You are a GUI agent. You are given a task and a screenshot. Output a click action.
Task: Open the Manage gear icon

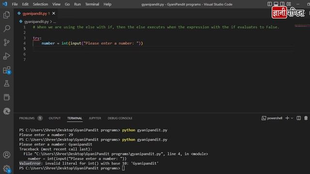click(6, 169)
